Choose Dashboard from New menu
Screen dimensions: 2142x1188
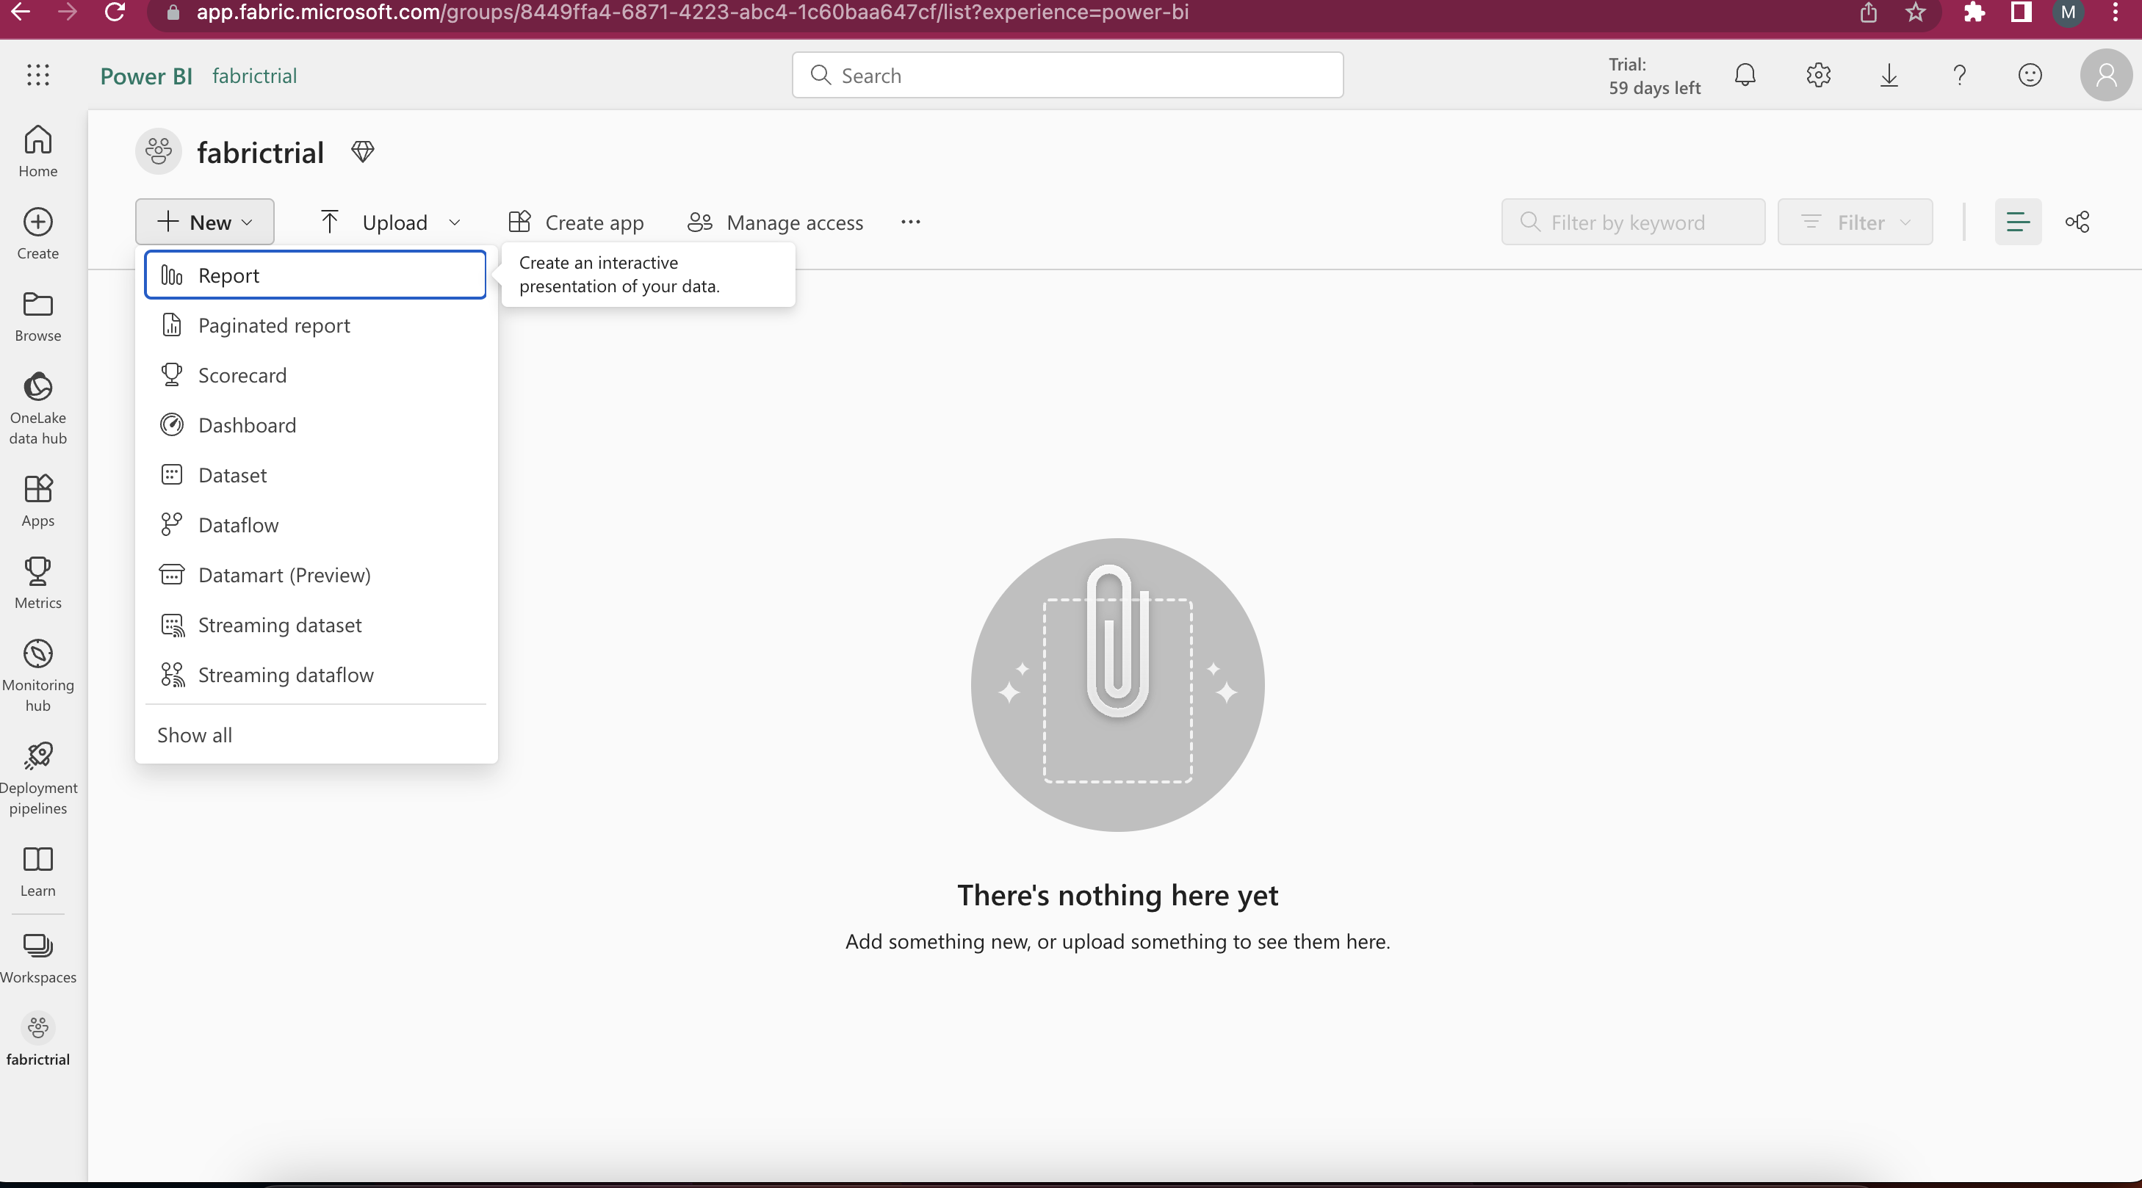click(x=315, y=425)
